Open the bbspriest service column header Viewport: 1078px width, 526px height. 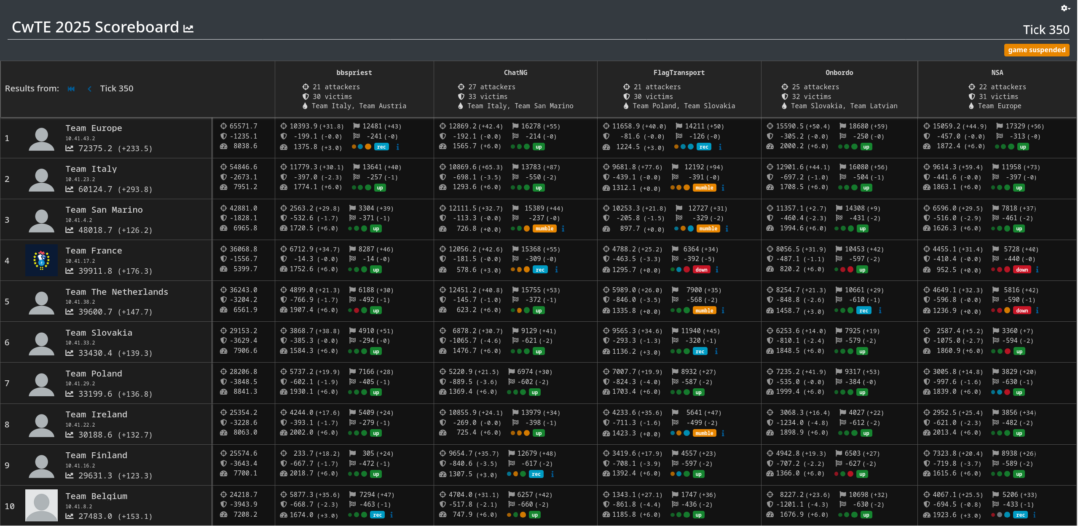pyautogui.click(x=354, y=72)
